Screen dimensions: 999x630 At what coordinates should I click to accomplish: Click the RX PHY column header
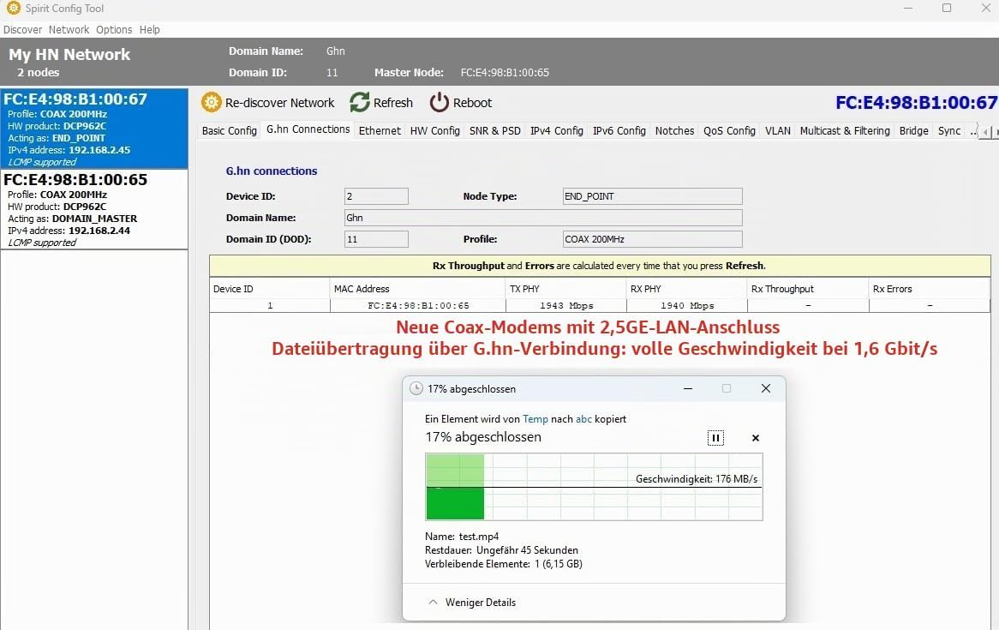point(687,289)
